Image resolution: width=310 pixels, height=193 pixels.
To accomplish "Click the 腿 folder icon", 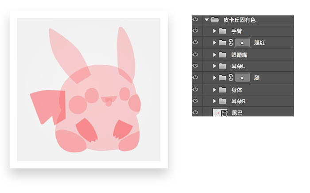I will [223, 78].
